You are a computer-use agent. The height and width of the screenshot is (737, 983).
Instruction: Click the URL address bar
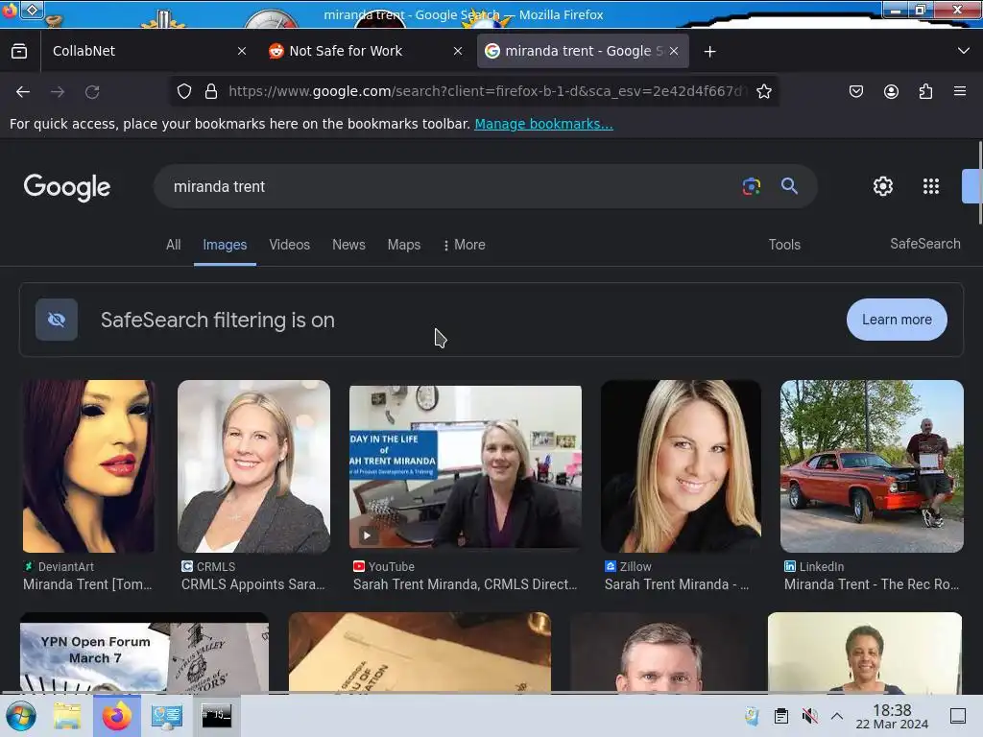pos(486,91)
